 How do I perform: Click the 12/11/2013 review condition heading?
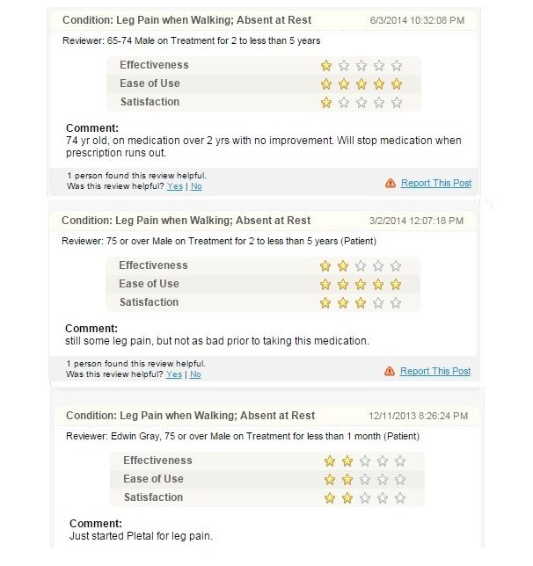click(191, 416)
